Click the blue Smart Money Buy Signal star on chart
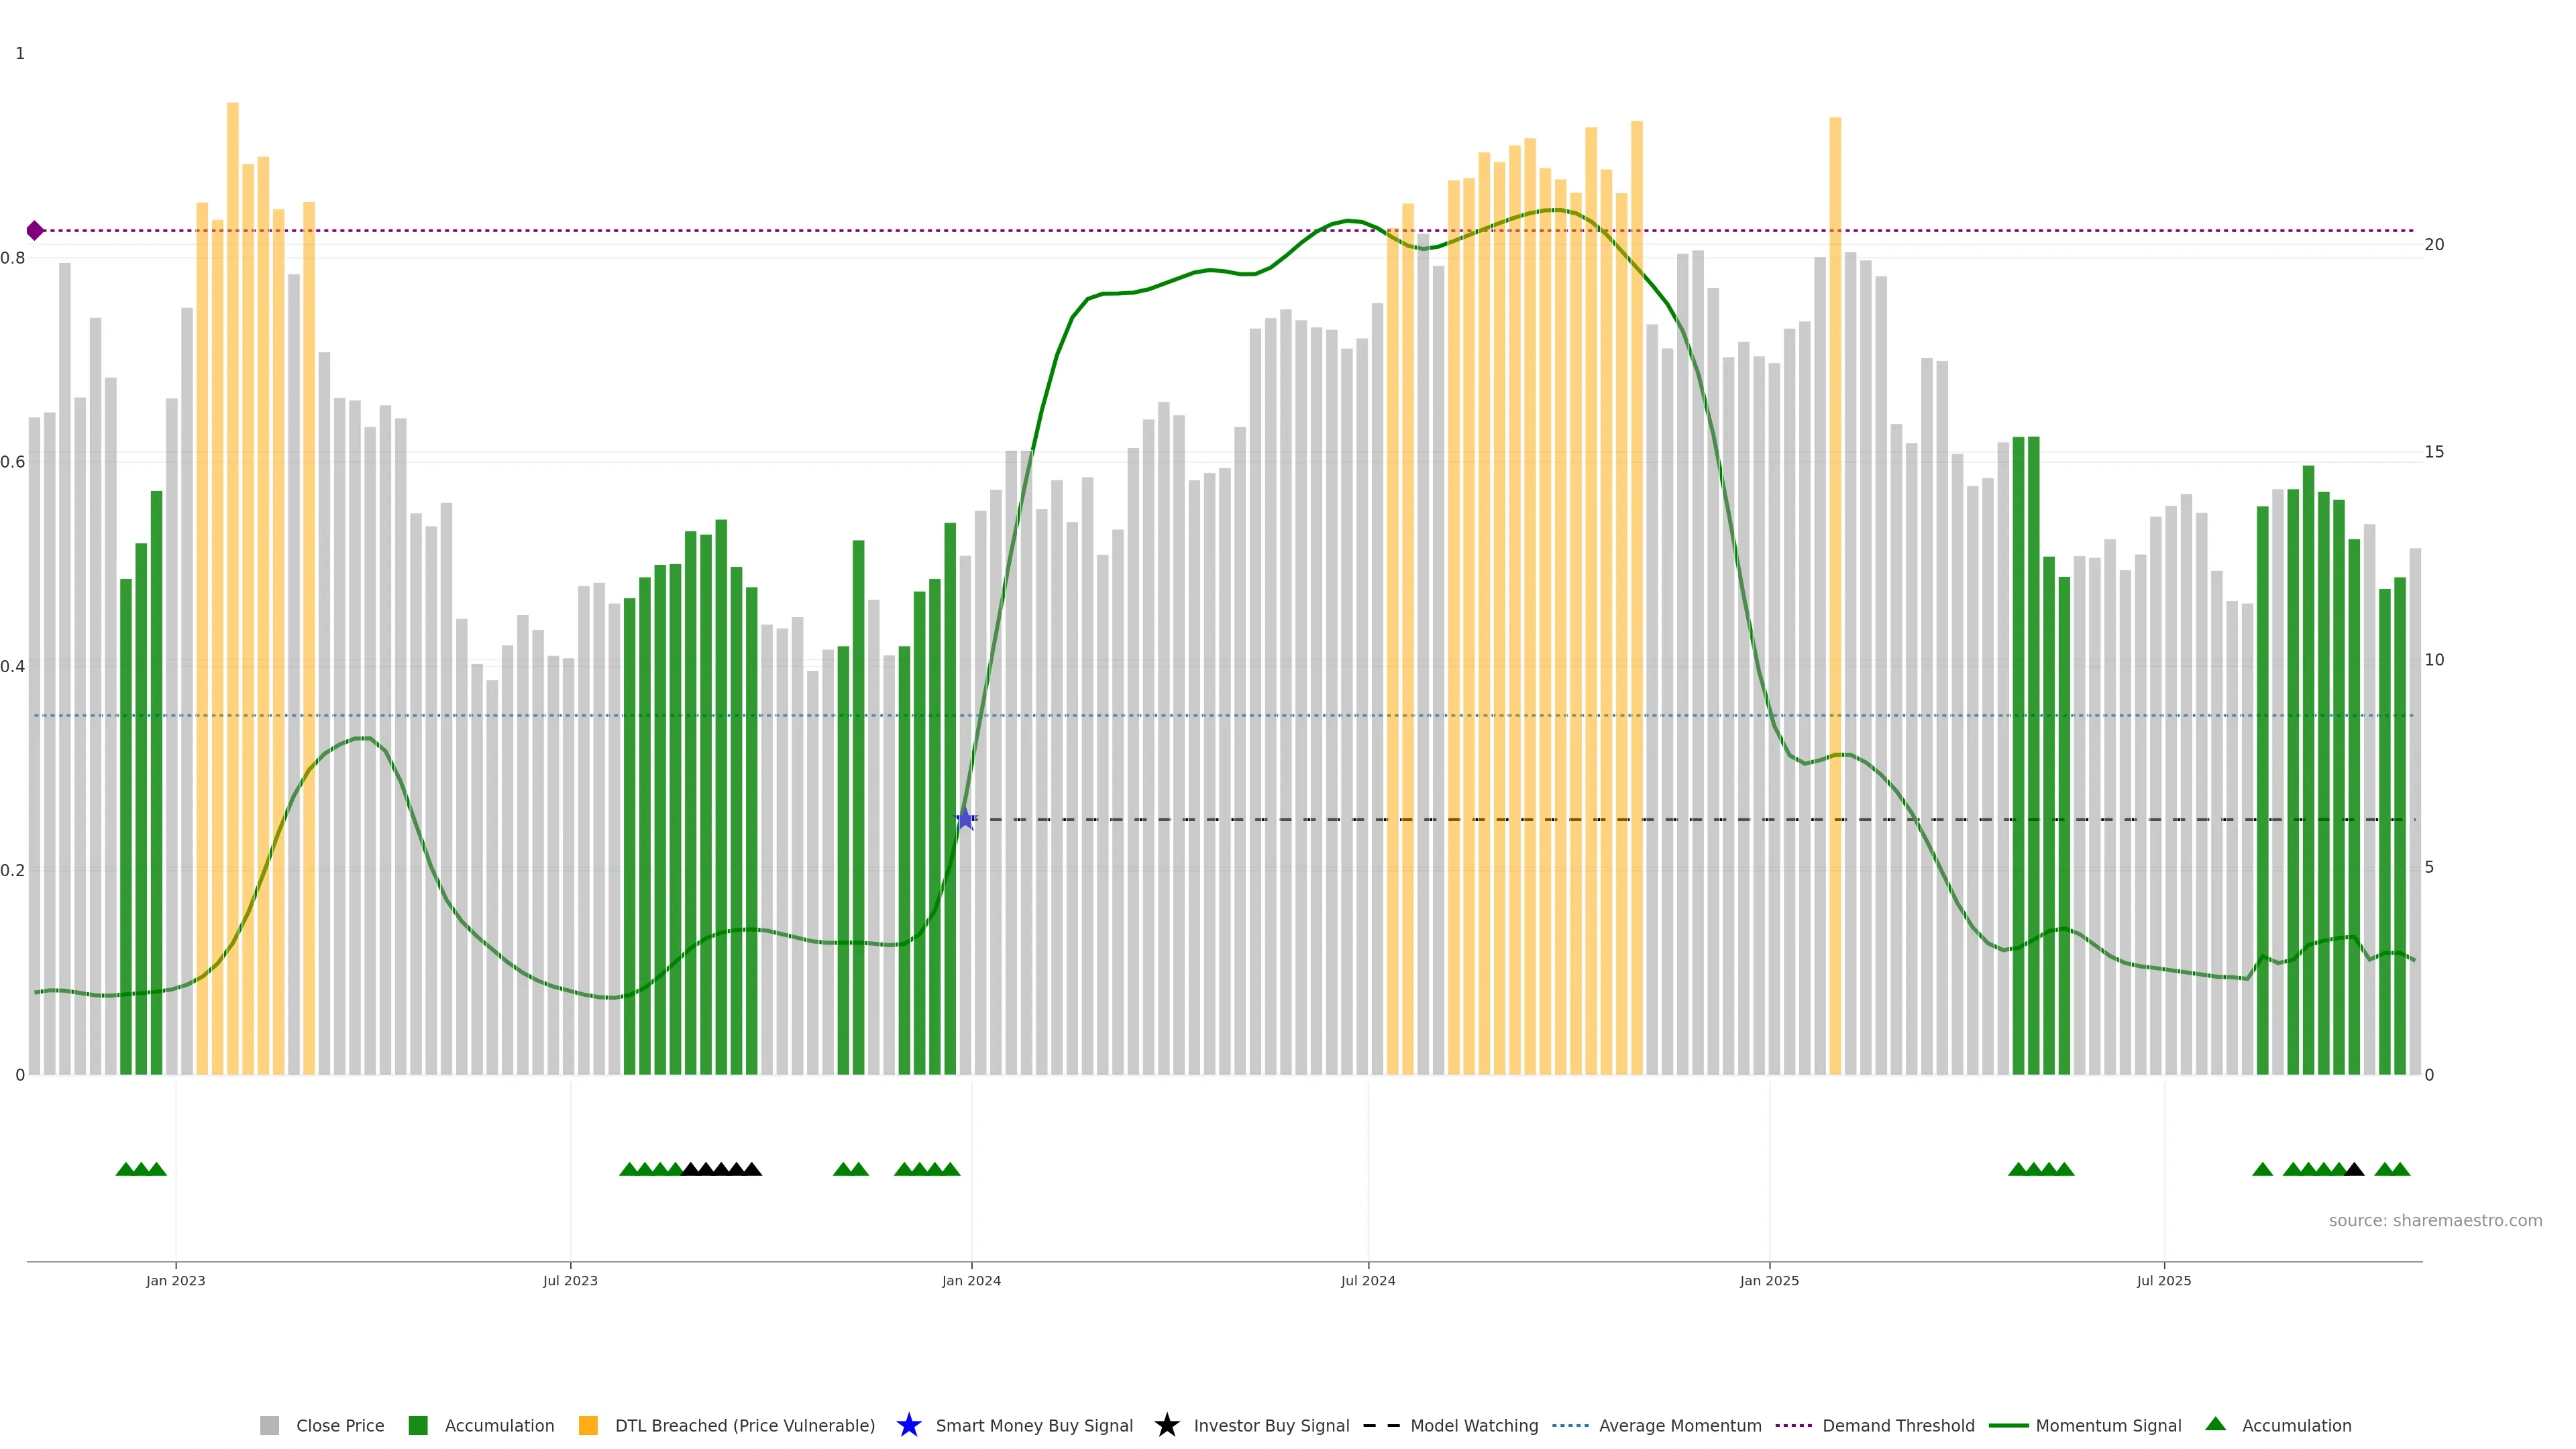This screenshot has height=1449, width=2576. point(965,819)
